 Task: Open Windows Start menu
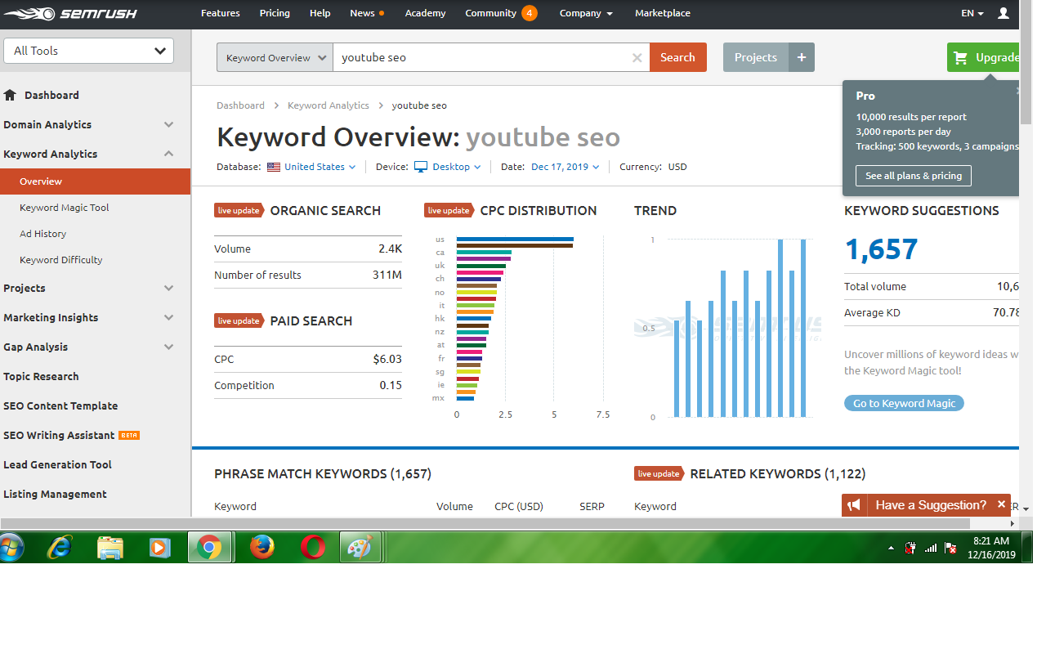11,547
